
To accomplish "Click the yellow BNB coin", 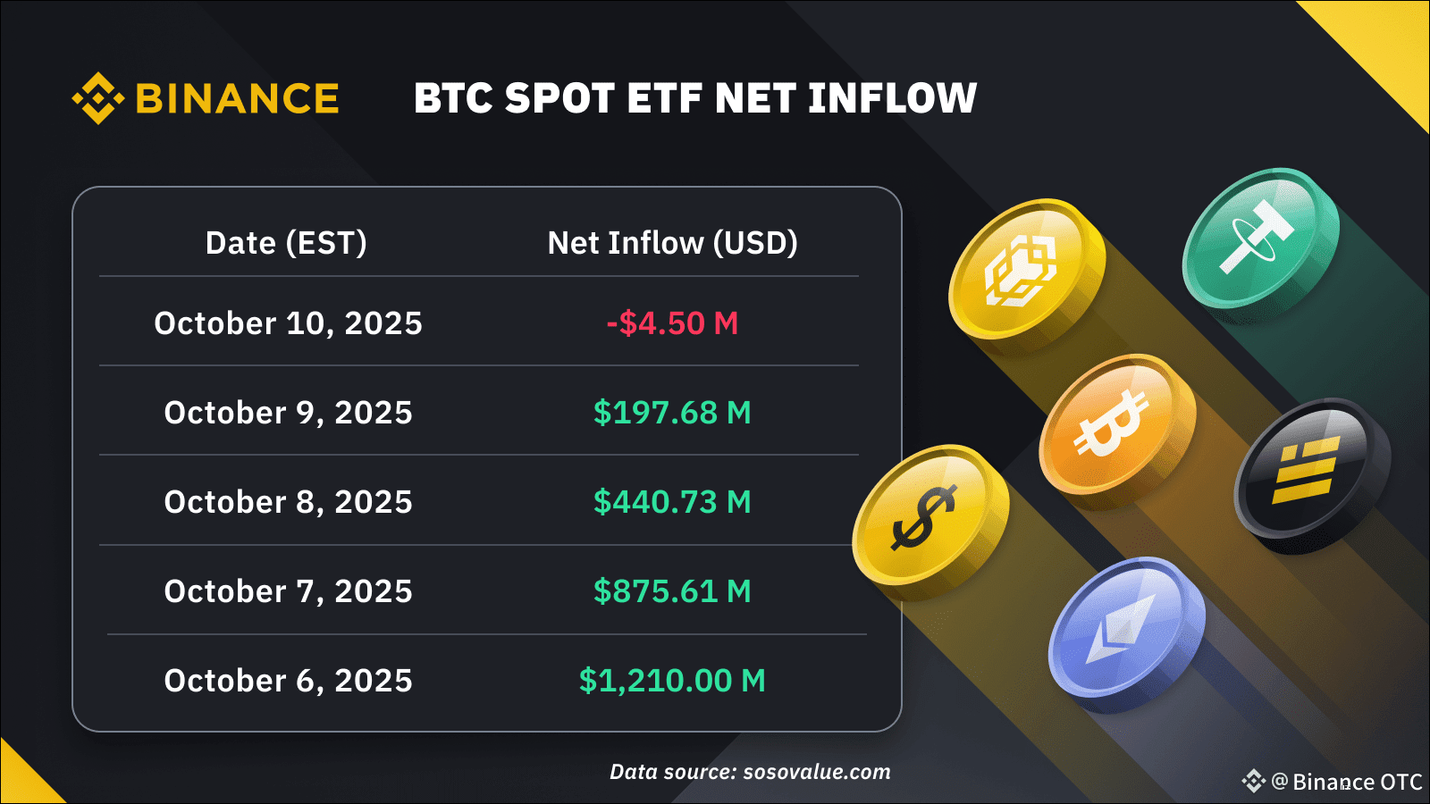I will point(1024,269).
